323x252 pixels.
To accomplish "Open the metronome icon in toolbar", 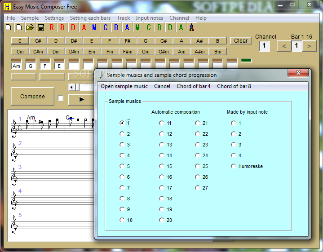I will point(191,27).
